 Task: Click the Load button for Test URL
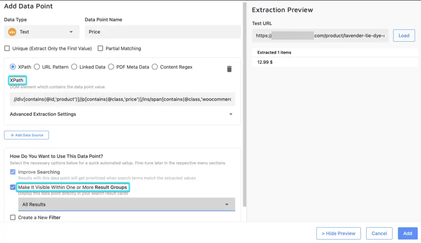coord(404,35)
